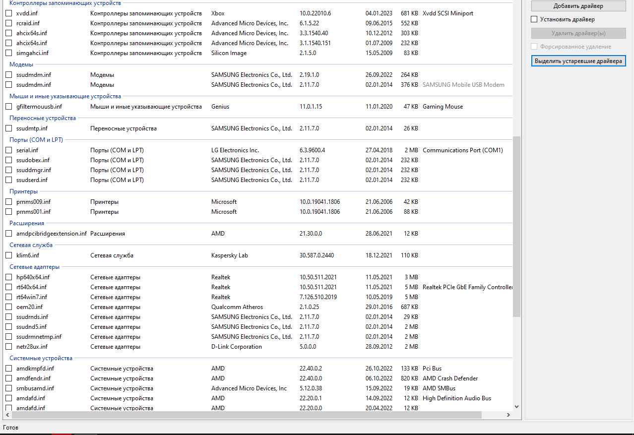Click the Silicon Image provider cell
The image size is (634, 435).
[229, 53]
